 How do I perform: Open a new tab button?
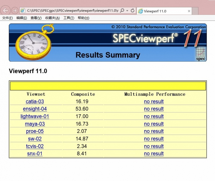pos(195,11)
